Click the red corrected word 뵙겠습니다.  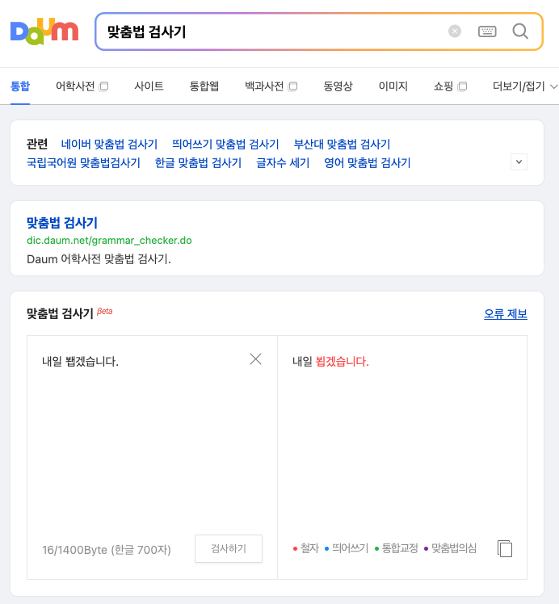[x=342, y=361]
